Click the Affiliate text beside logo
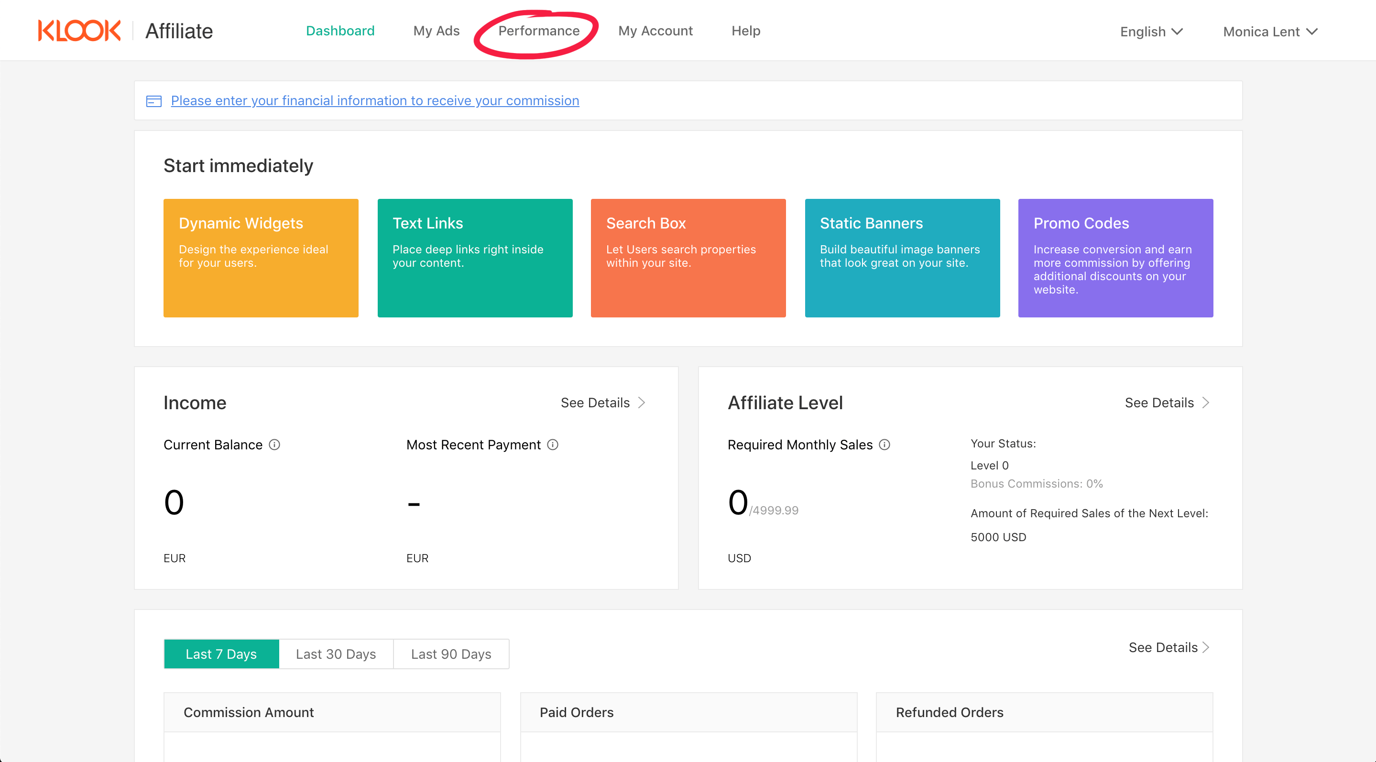 pos(179,31)
